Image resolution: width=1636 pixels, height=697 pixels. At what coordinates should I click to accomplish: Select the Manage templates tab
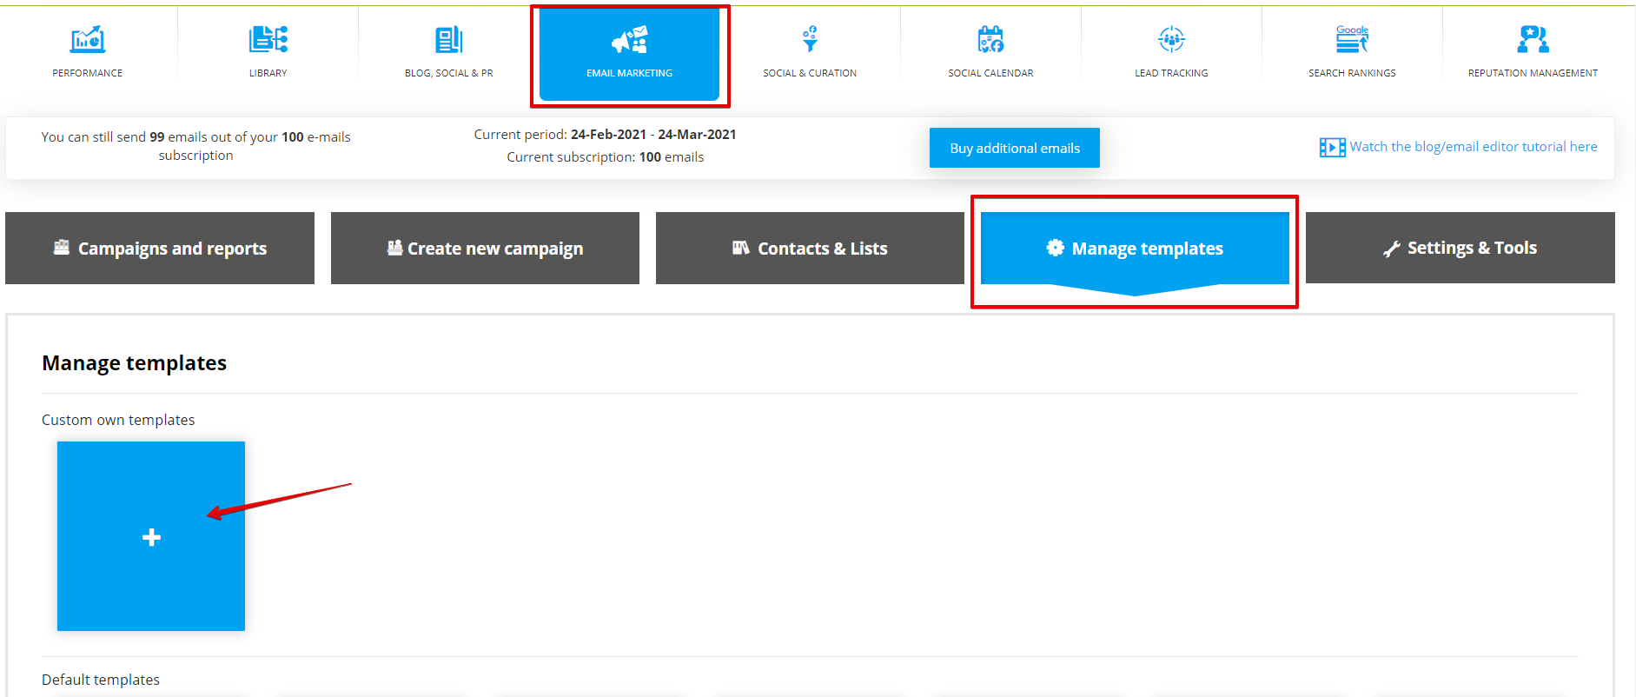(x=1135, y=248)
